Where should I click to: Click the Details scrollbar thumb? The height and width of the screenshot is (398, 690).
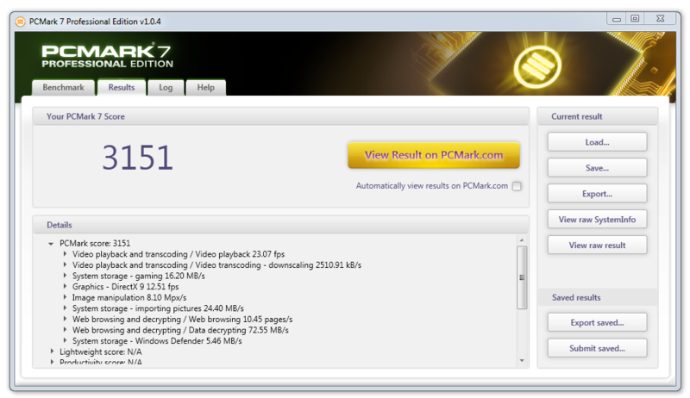(522, 277)
